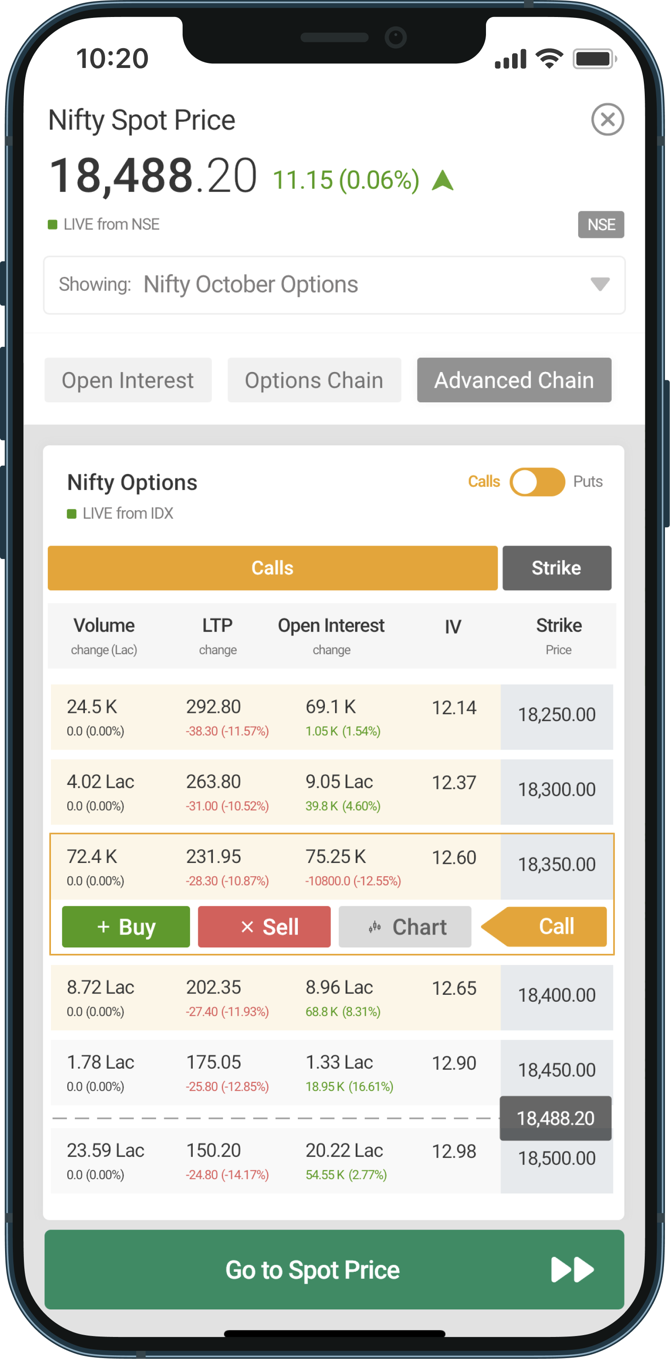Close the Nifty Spot Price panel
Screen dimensions: 670x1359
click(607, 119)
